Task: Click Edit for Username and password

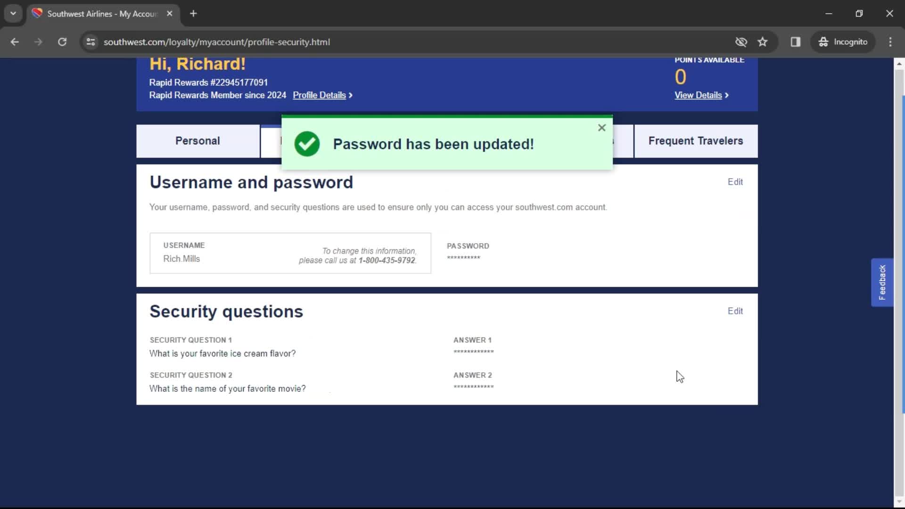Action: 735,181
